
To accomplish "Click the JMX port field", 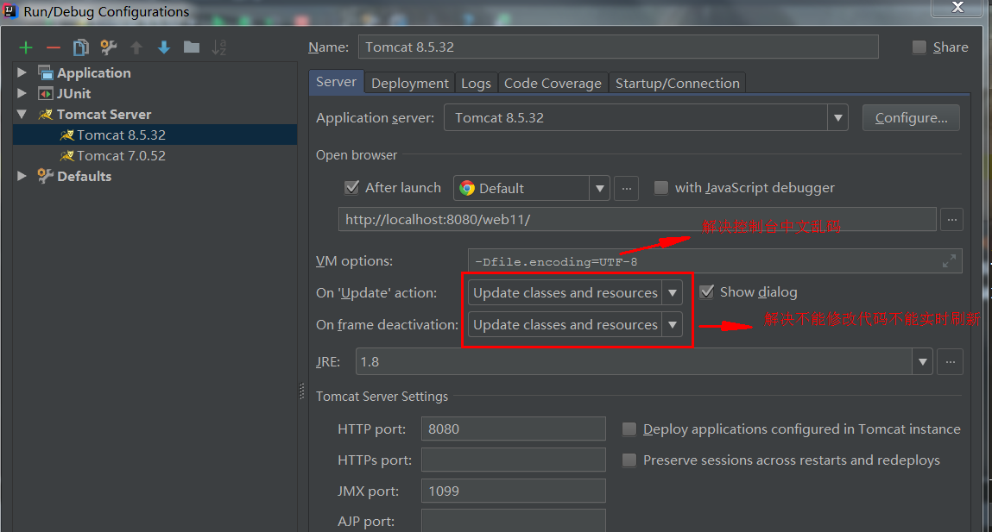I will point(513,491).
